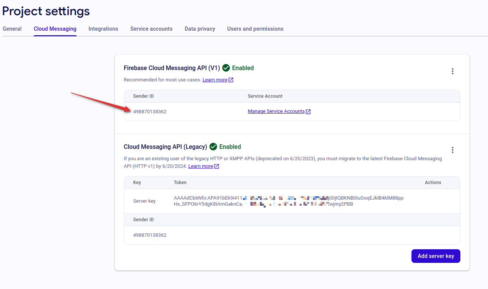Switch to the Integrations tab

[x=103, y=29]
